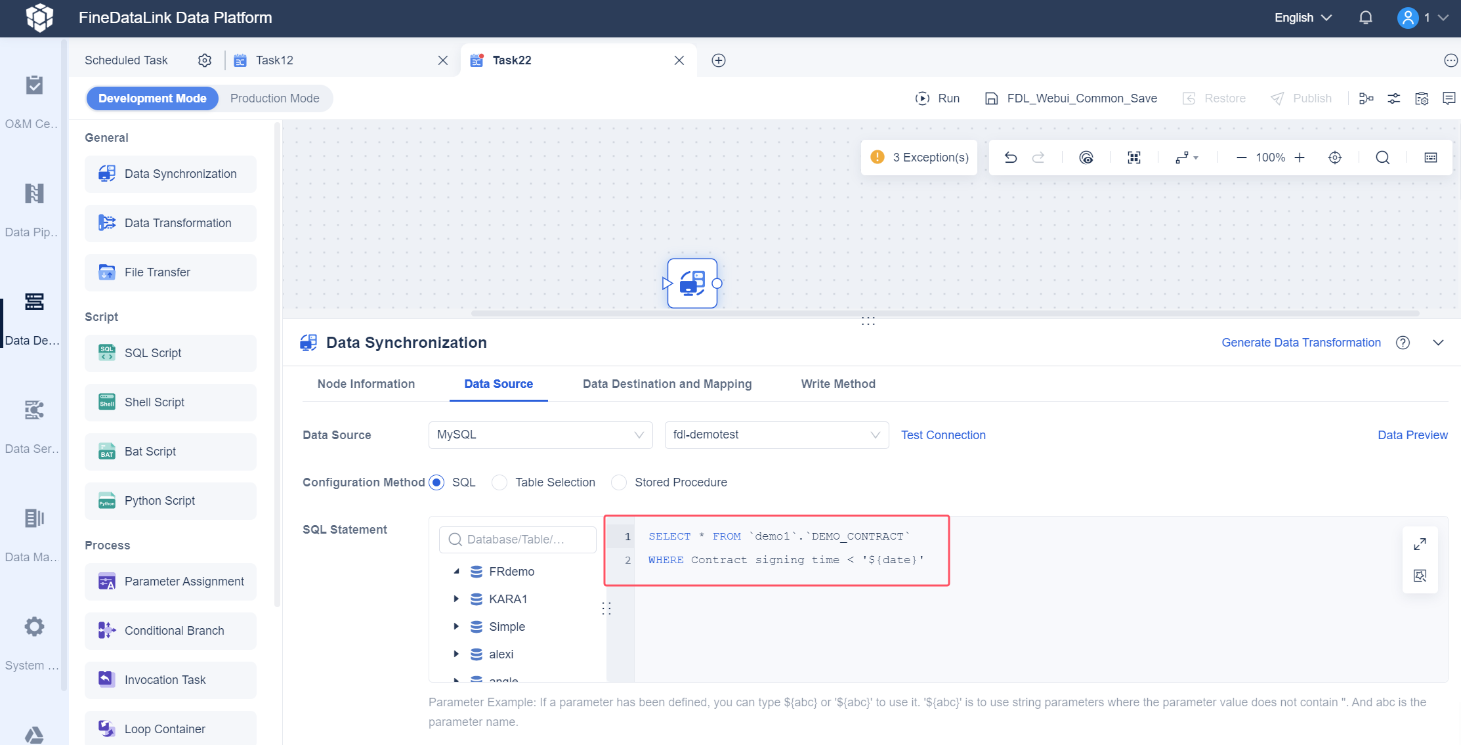The image size is (1461, 745).
Task: Open Data Service in sidebar
Action: pos(33,427)
